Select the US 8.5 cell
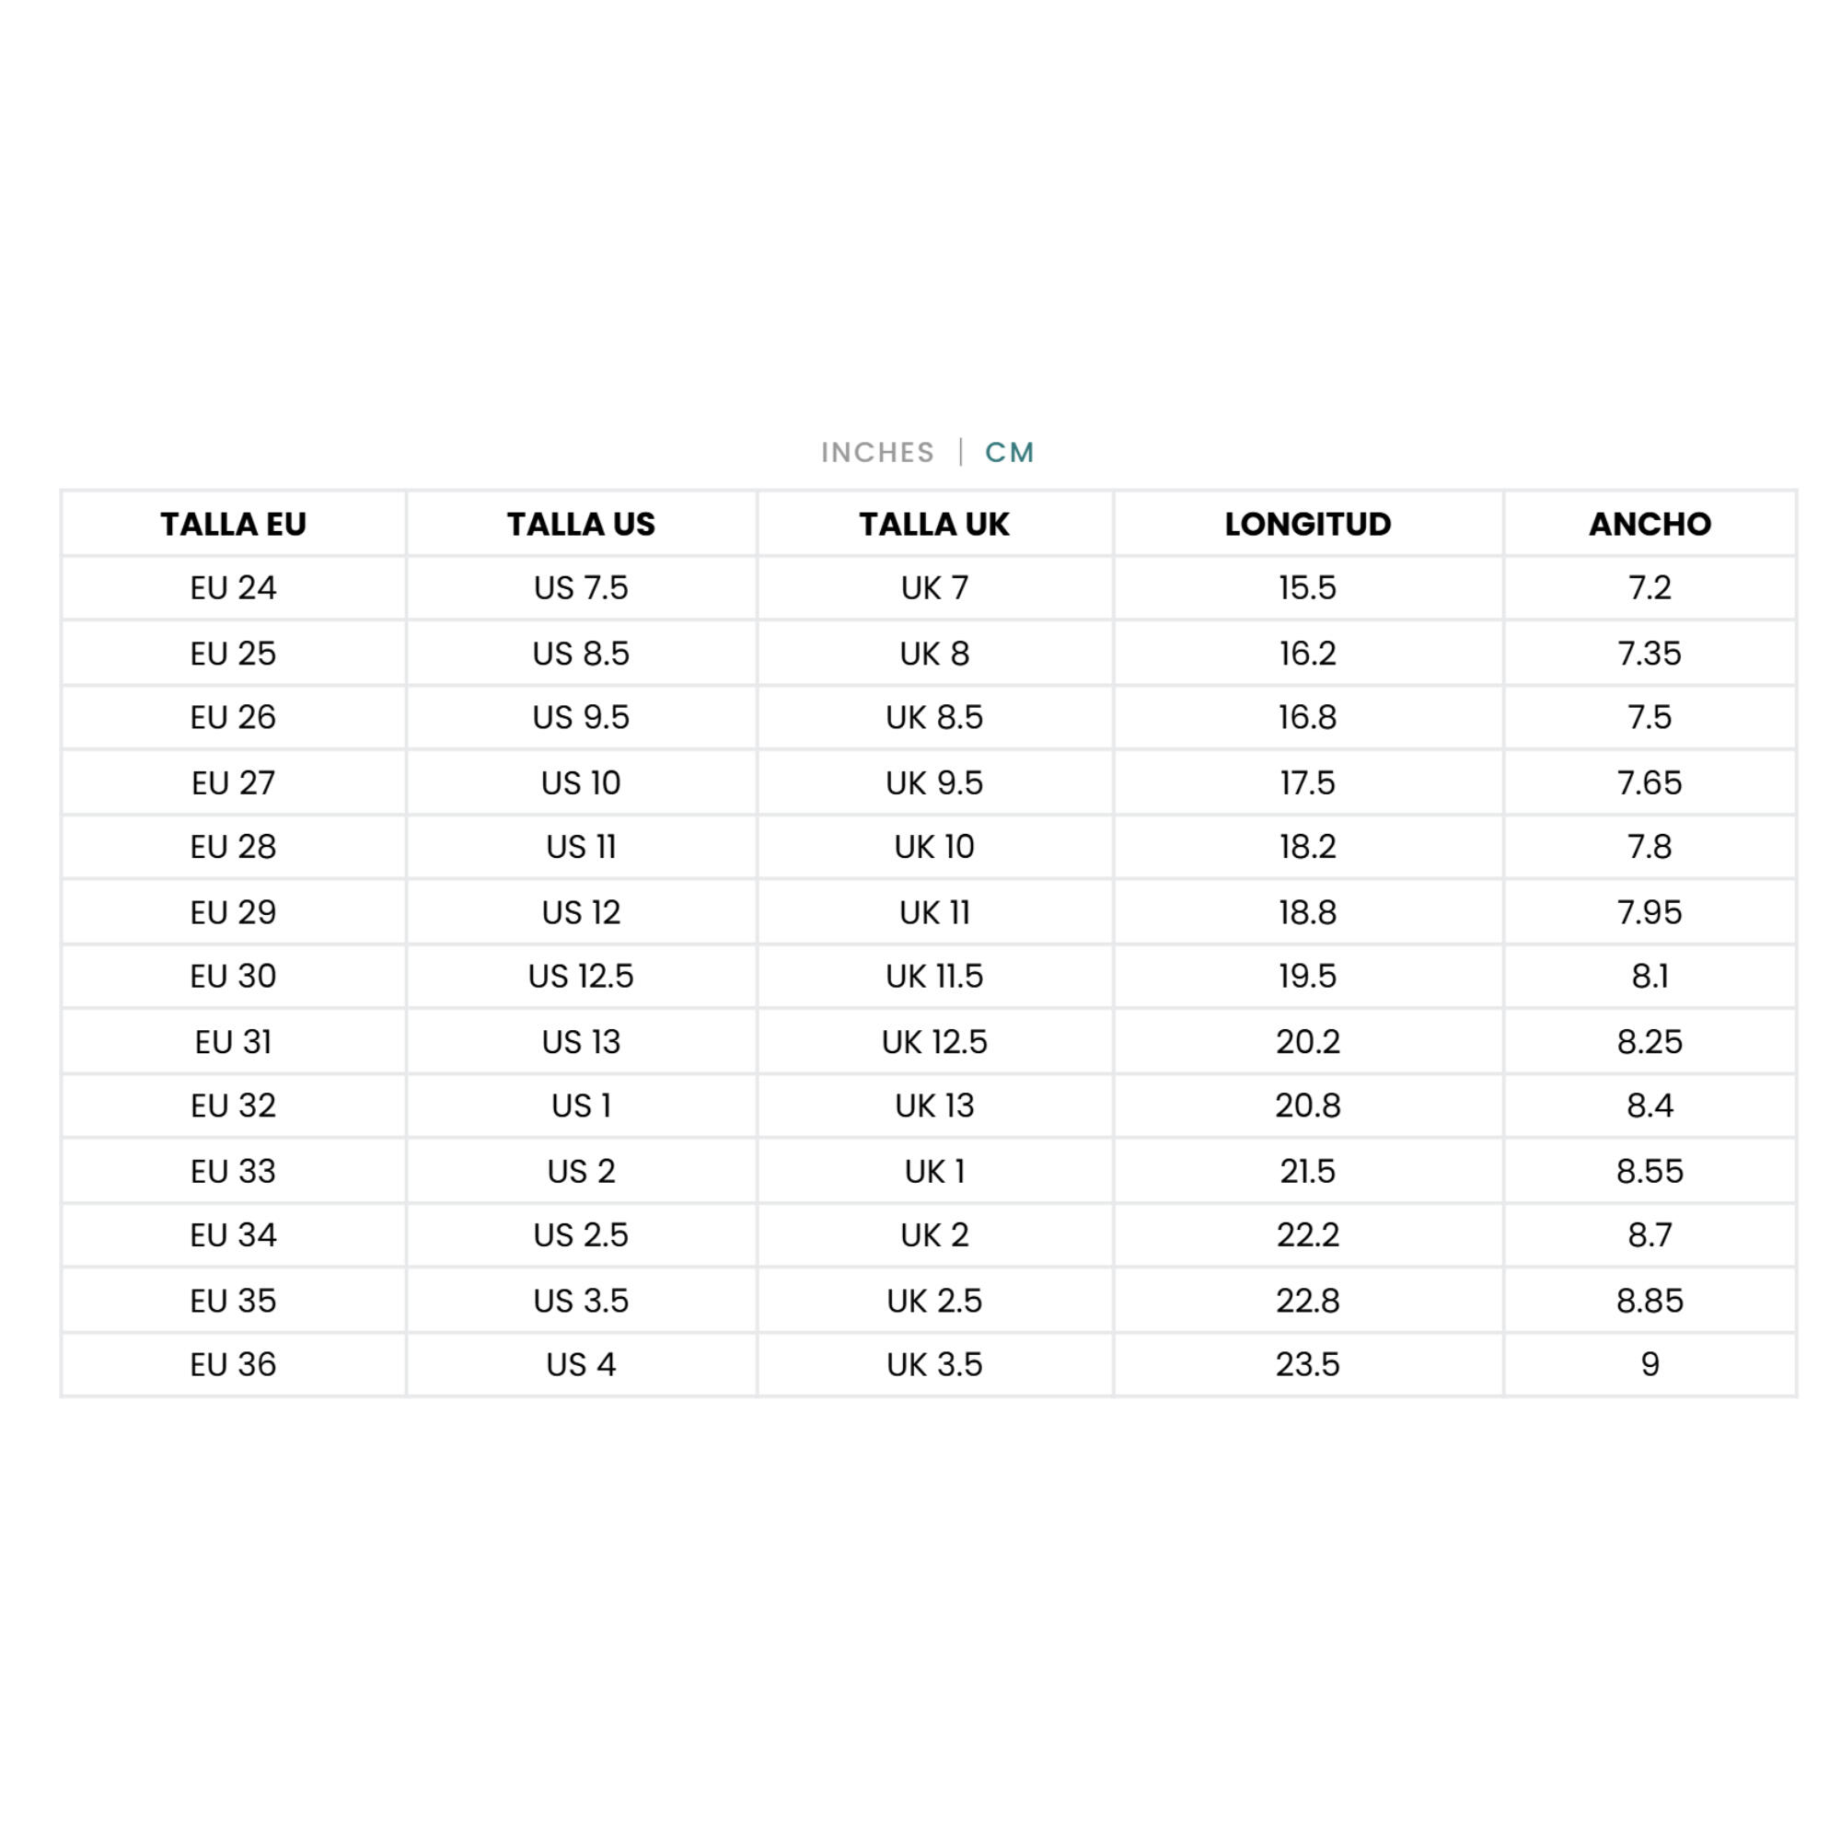The height and width of the screenshot is (1841, 1841). pos(581,654)
